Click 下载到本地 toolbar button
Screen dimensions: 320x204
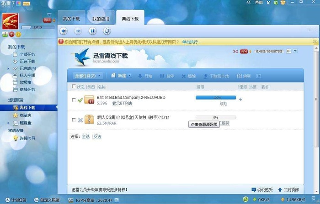(x=216, y=76)
